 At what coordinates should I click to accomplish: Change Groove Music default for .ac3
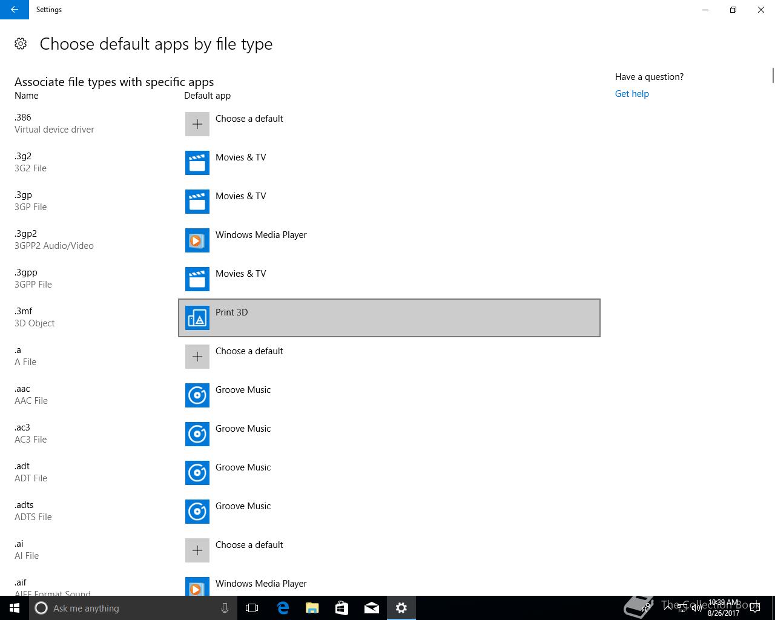click(x=243, y=429)
